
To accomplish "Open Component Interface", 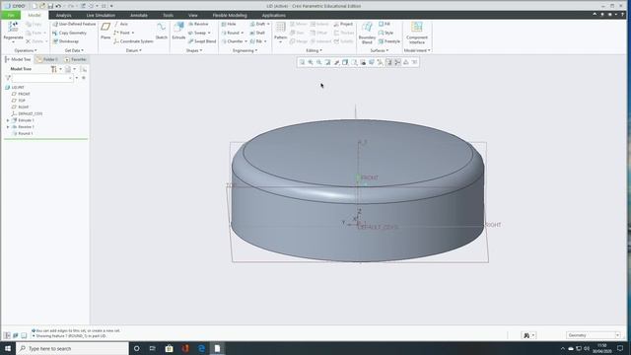I will click(417, 33).
